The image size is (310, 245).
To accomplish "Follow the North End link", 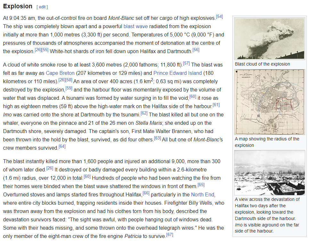I will (203, 195).
